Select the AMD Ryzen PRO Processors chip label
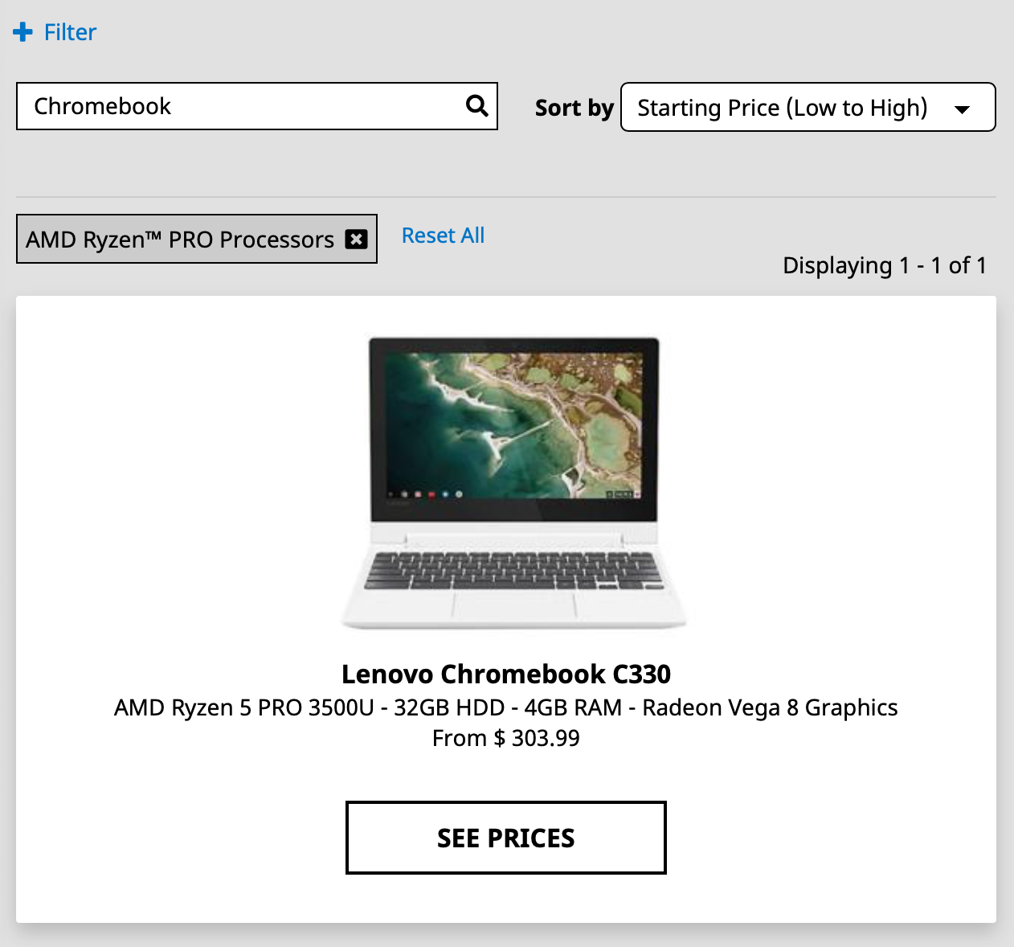Image resolution: width=1014 pixels, height=947 pixels. (180, 240)
